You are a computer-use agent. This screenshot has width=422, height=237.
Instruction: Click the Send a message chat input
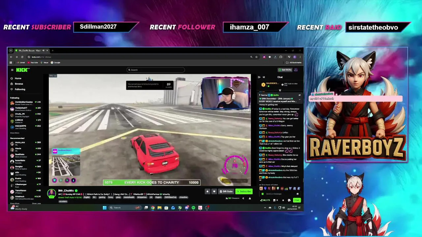click(x=279, y=194)
